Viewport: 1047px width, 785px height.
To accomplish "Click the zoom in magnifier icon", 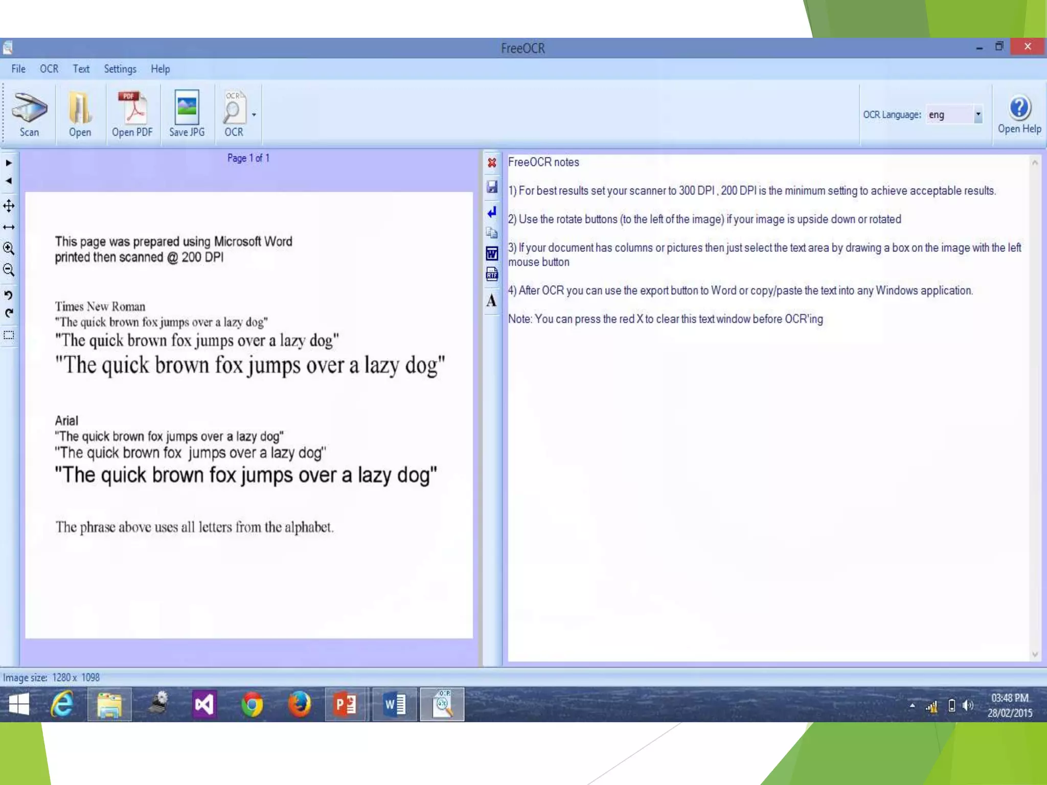I will pyautogui.click(x=9, y=249).
